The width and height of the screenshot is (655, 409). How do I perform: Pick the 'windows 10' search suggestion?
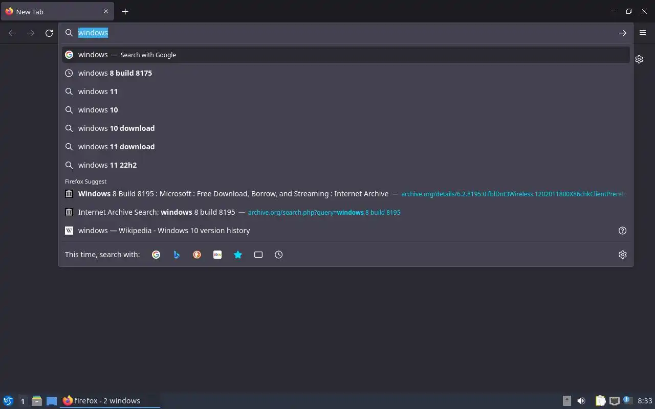pos(345,110)
